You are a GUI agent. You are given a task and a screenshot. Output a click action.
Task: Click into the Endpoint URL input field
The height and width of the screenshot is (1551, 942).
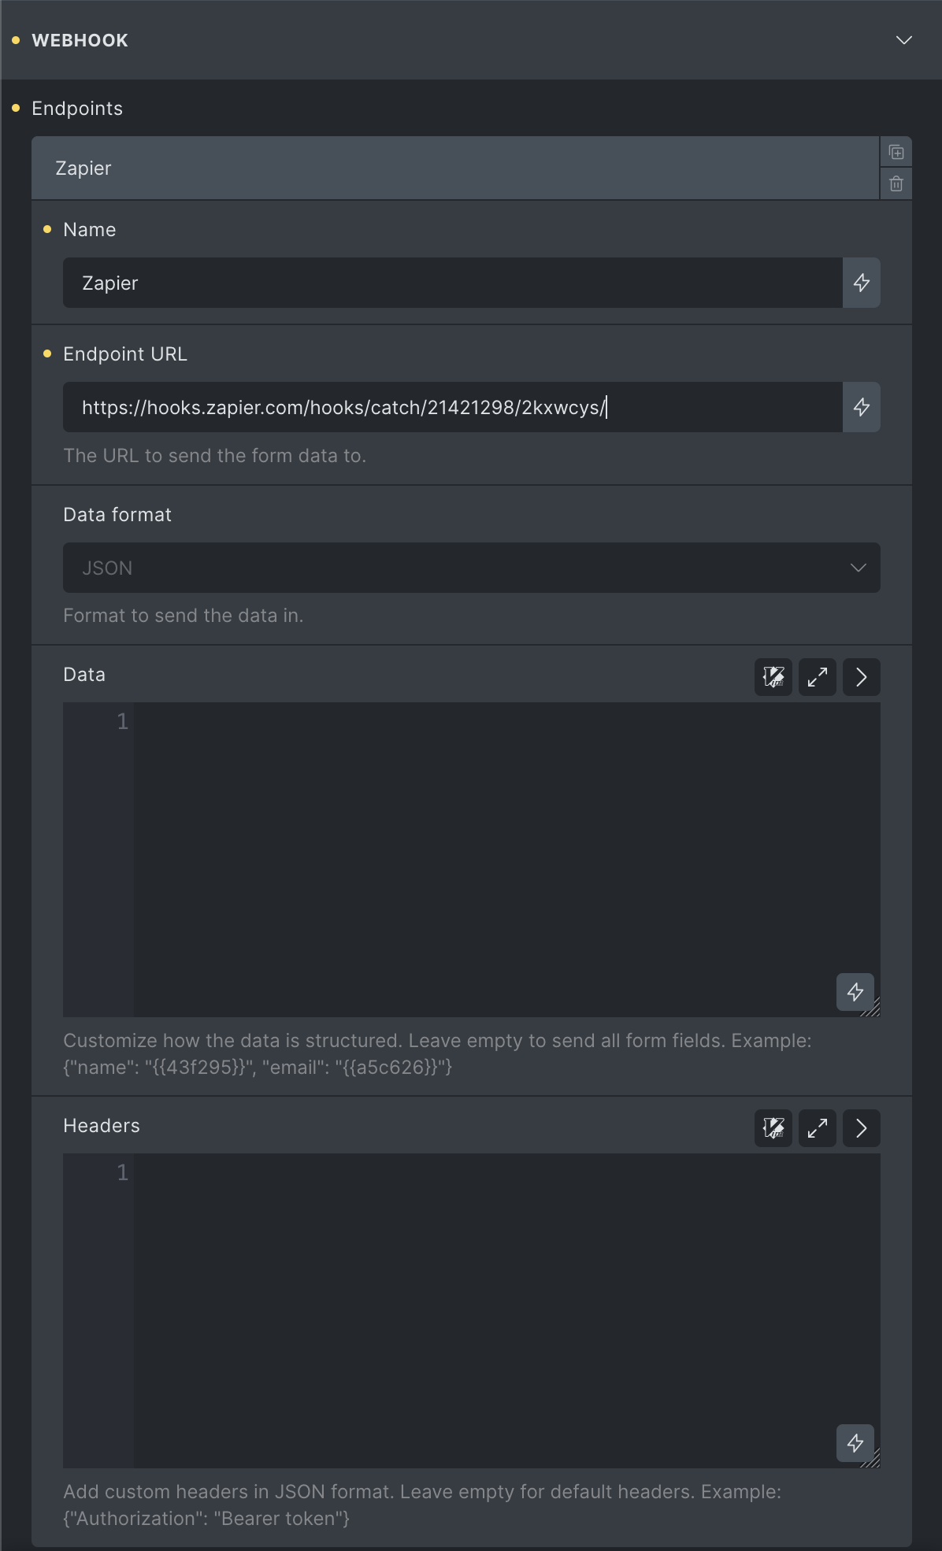click(452, 407)
